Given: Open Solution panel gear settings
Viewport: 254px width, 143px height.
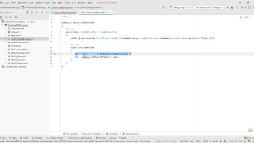Looking at the screenshot, I should pyautogui.click(x=42, y=12).
